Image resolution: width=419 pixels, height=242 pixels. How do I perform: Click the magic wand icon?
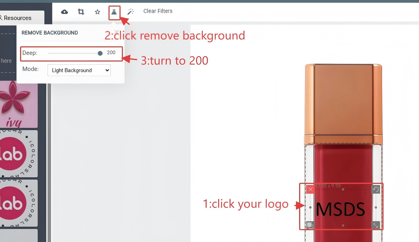click(x=130, y=12)
